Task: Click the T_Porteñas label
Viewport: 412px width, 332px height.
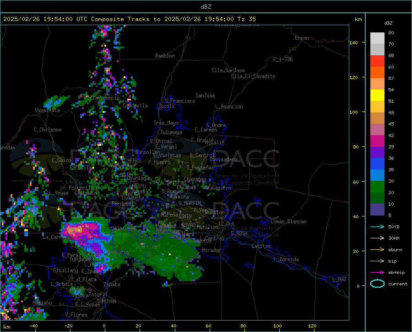Action: click(200, 168)
